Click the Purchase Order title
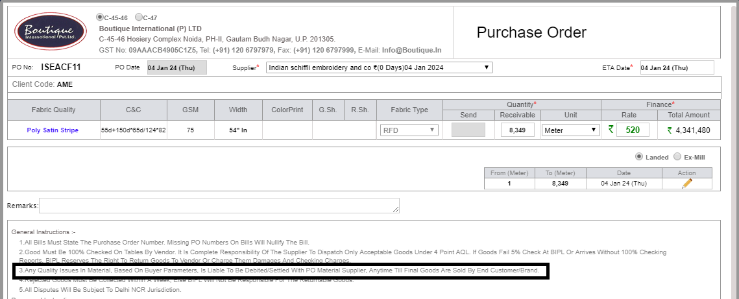This screenshot has width=739, height=299. click(x=531, y=32)
